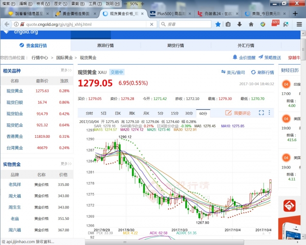
Task: Go to browser home page icon
Action: pos(251,24)
